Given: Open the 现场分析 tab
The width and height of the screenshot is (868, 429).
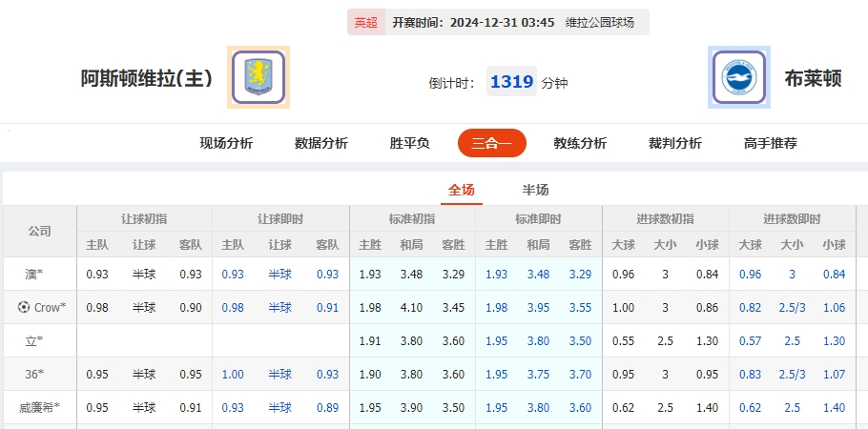Looking at the screenshot, I should click(226, 143).
